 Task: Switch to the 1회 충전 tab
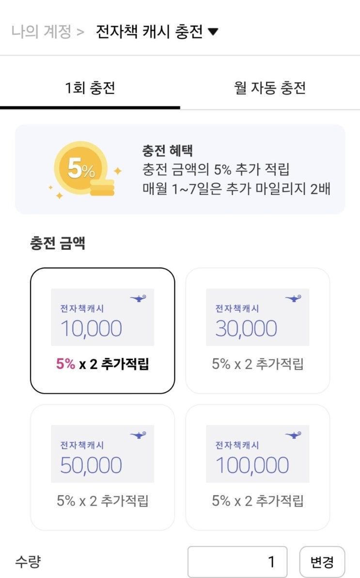click(x=90, y=88)
